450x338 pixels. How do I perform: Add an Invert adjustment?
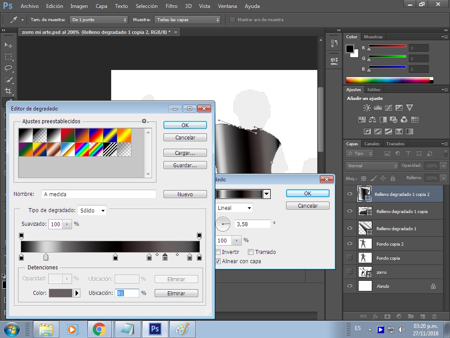click(367, 131)
